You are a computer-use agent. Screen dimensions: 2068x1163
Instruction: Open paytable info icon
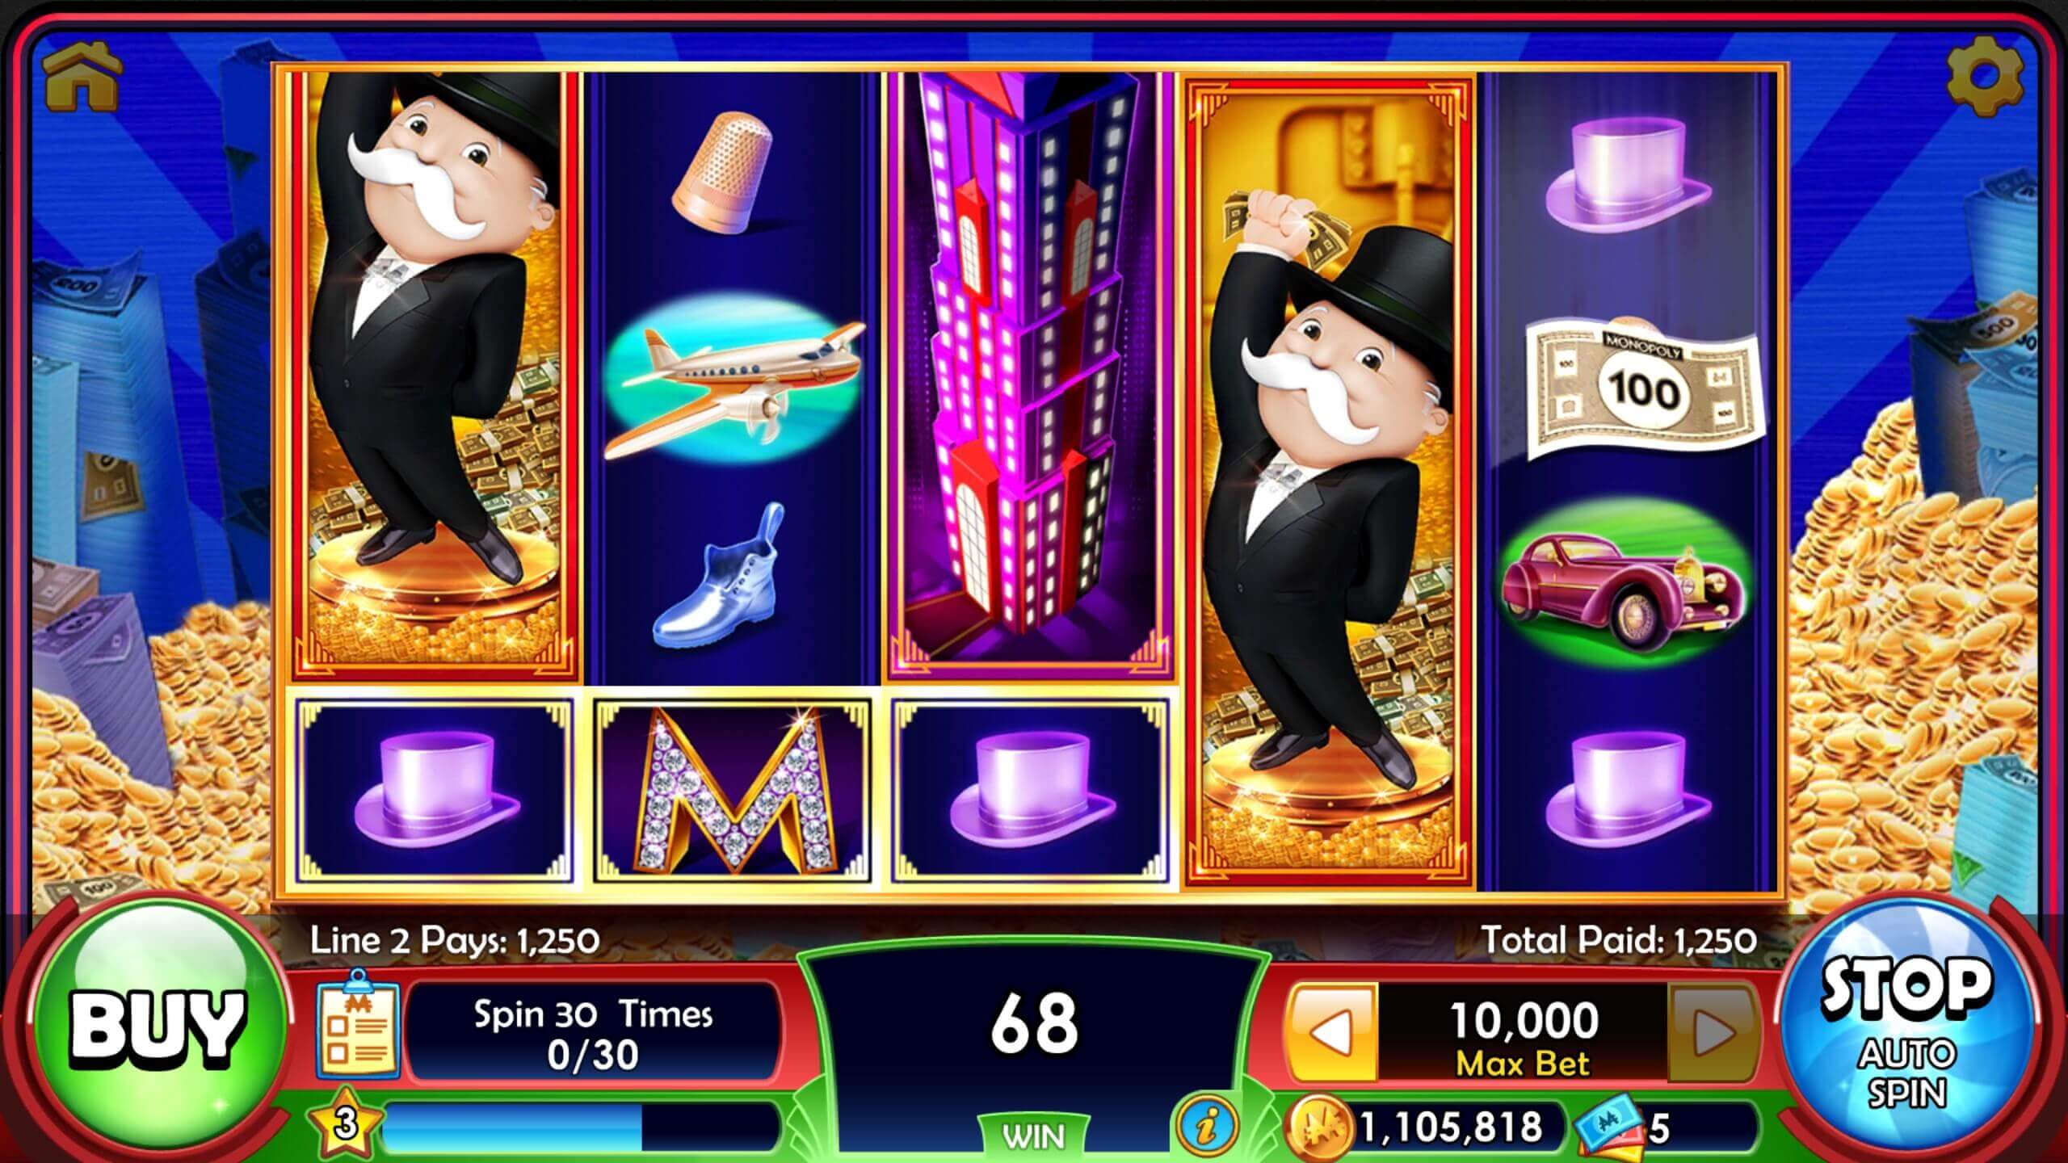click(x=1208, y=1123)
